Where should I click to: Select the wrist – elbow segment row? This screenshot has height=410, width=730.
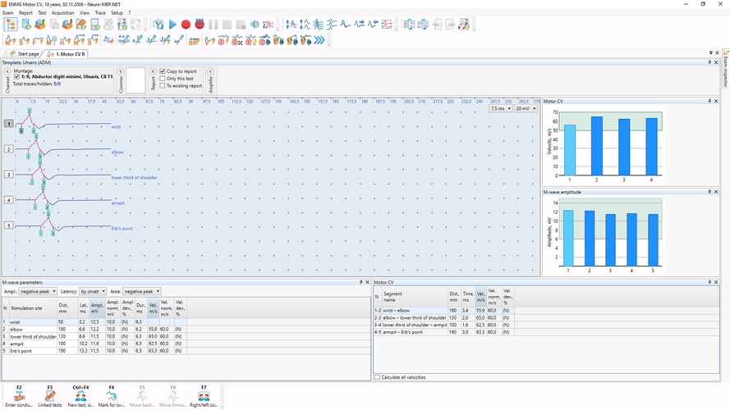pyautogui.click(x=443, y=311)
